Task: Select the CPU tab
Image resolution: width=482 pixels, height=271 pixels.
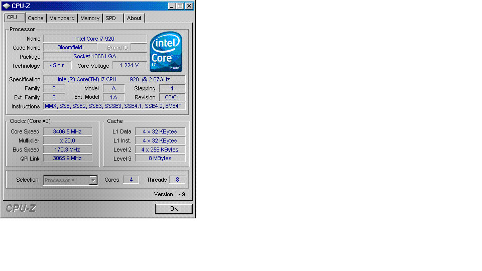Action: click(x=15, y=18)
